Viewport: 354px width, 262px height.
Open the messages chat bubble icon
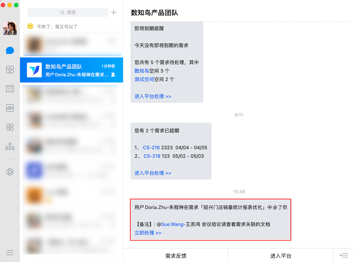[10, 50]
